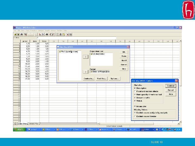Viewport: 195px width, 146px height.
Task: Open the Post Hoc... dialog
Action: point(102,79)
